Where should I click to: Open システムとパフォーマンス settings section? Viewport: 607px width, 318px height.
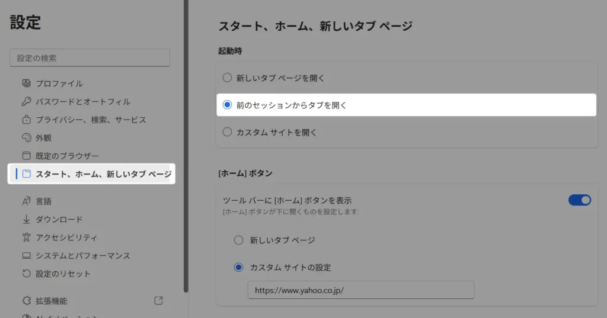[x=82, y=256]
